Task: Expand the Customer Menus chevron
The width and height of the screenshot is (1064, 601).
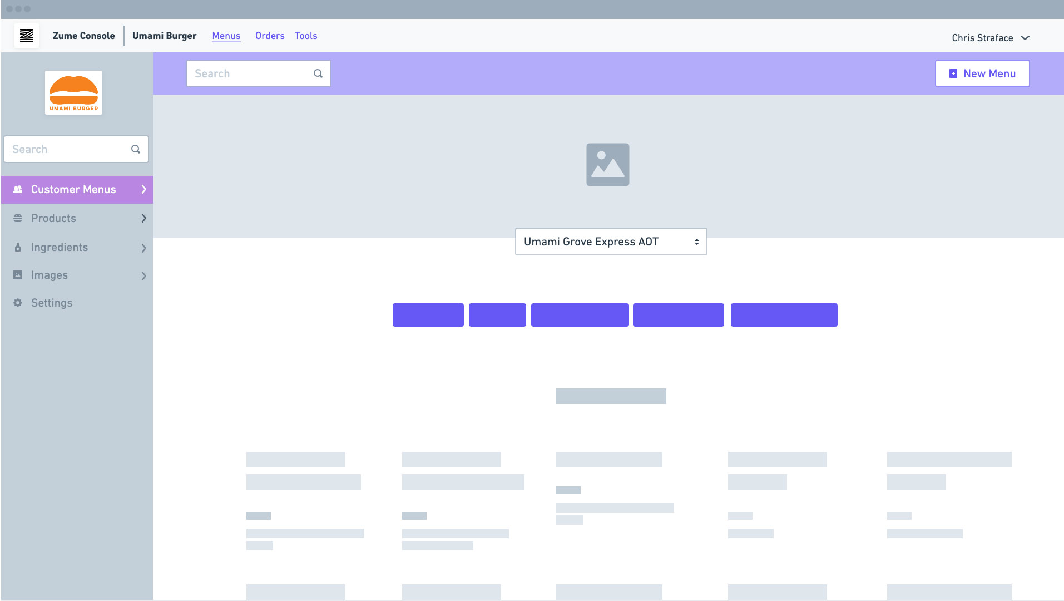Action: pos(143,189)
